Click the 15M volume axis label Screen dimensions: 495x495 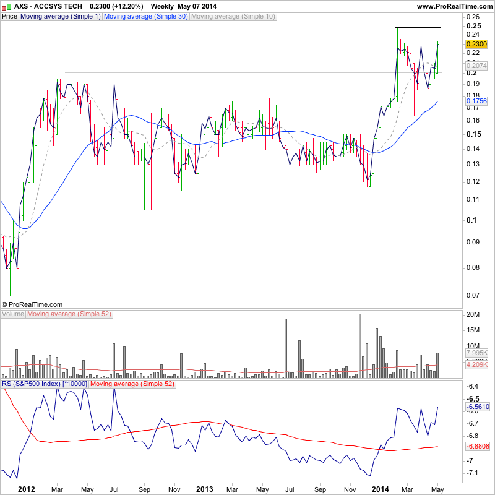(x=473, y=330)
